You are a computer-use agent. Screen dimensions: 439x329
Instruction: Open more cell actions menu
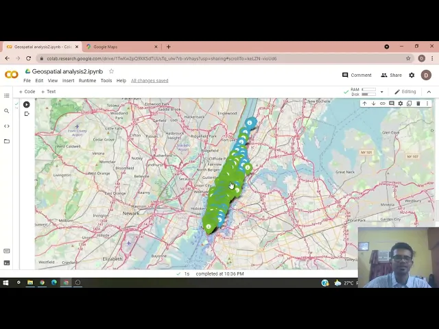coord(427,103)
